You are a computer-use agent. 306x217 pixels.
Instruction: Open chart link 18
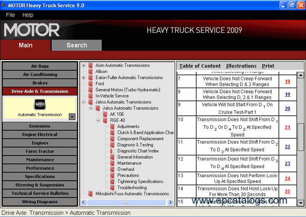[288, 81]
